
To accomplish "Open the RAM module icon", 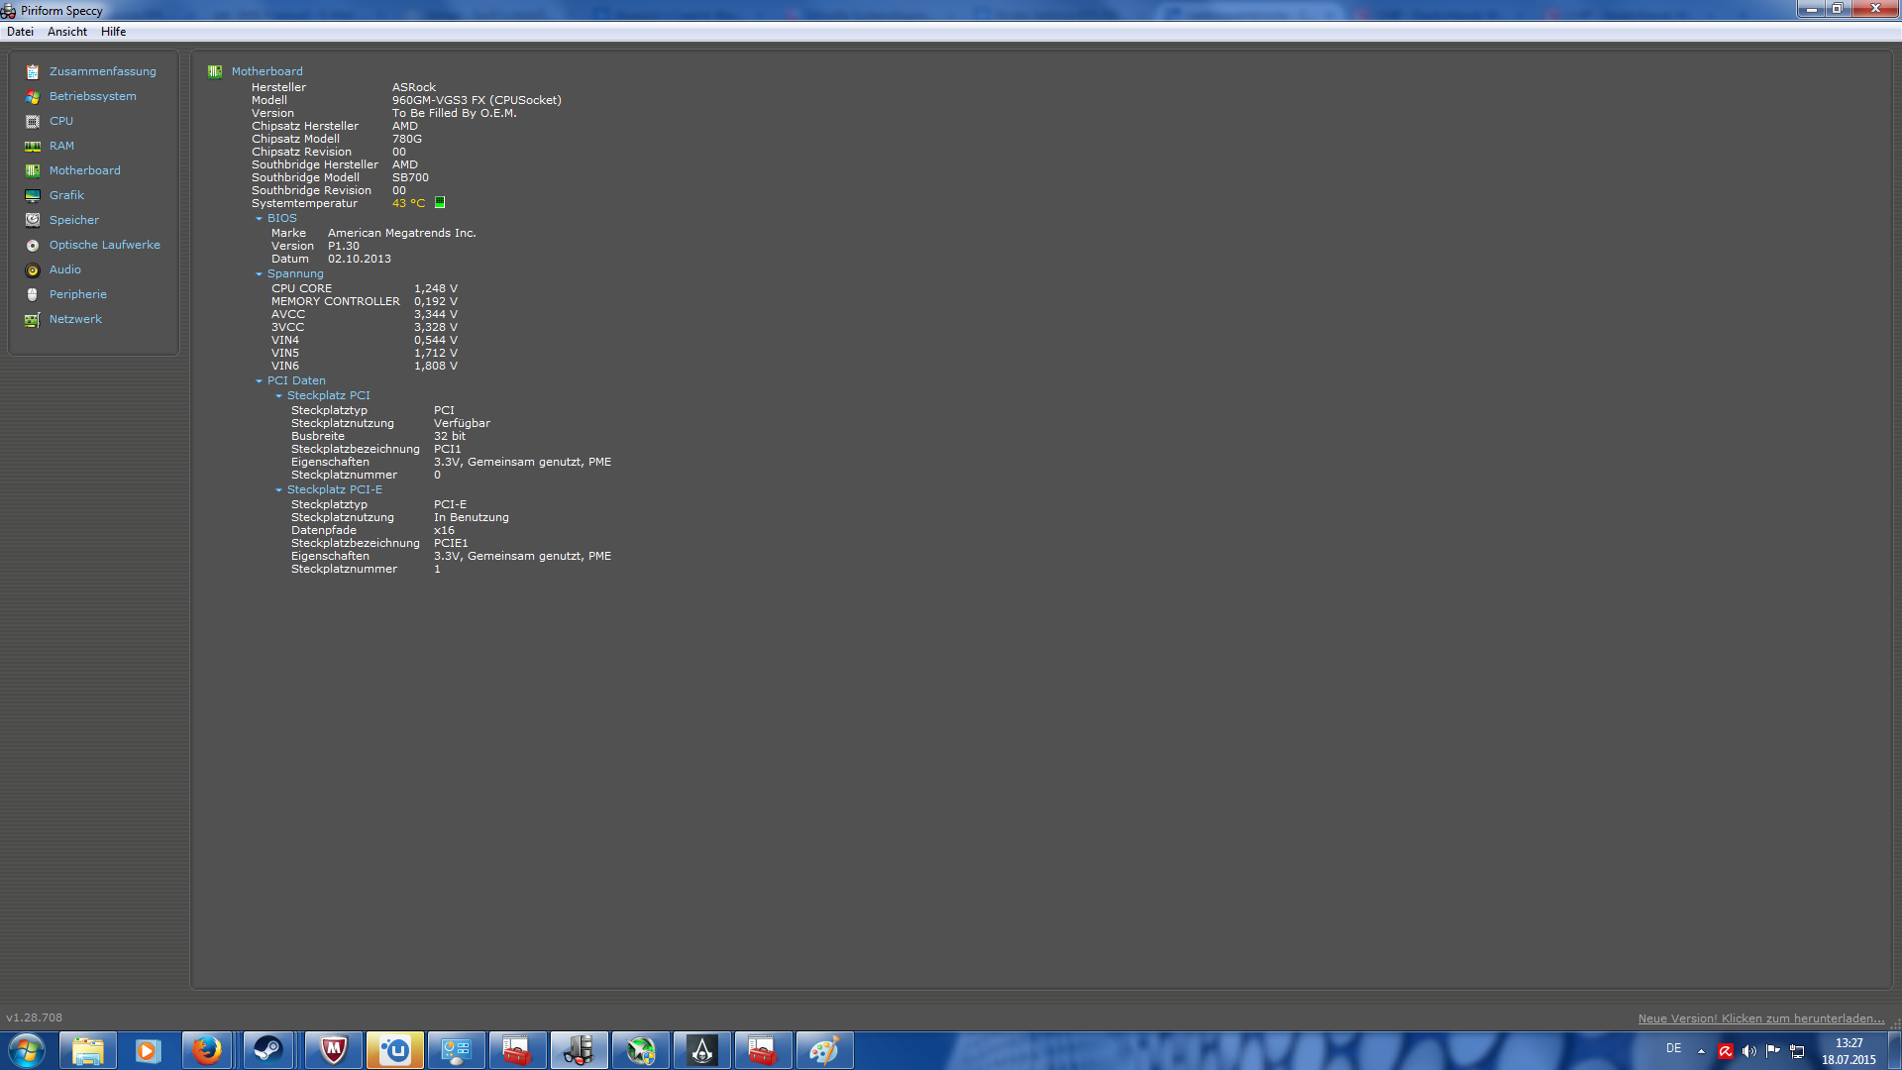I will coord(33,147).
